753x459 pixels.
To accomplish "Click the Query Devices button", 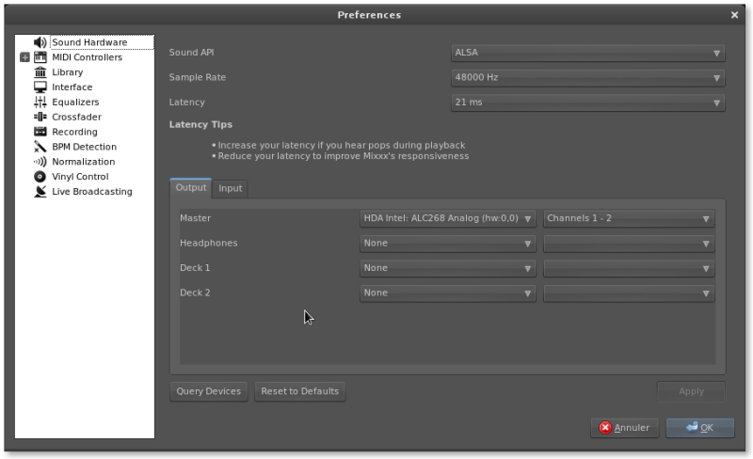I will click(x=208, y=391).
